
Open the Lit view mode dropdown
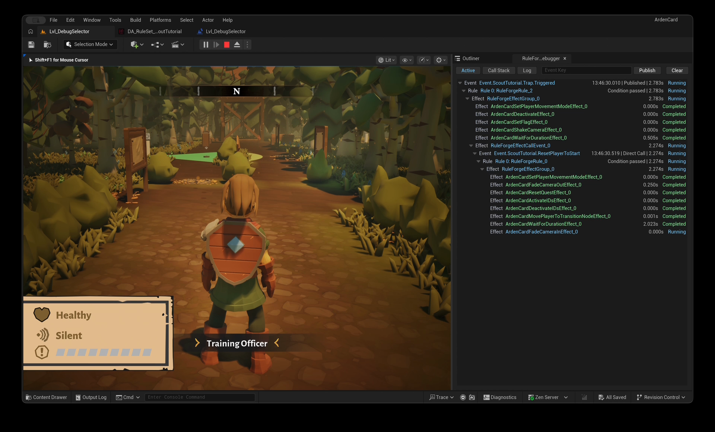386,60
